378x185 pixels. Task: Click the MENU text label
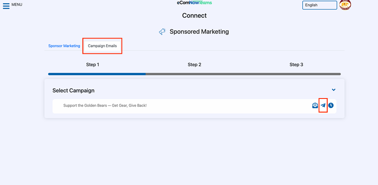pos(17,5)
